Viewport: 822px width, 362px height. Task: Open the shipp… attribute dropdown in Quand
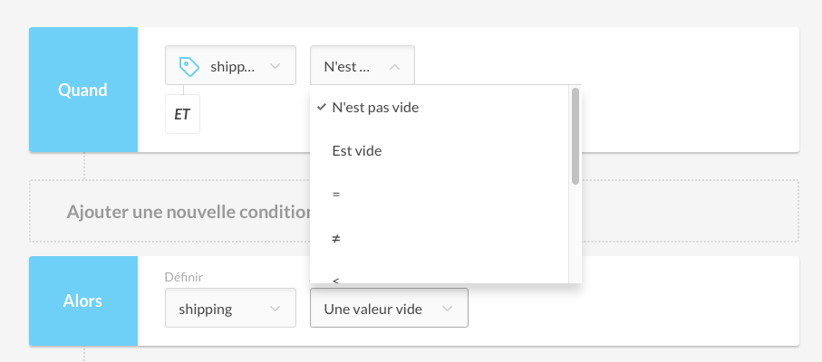[231, 65]
